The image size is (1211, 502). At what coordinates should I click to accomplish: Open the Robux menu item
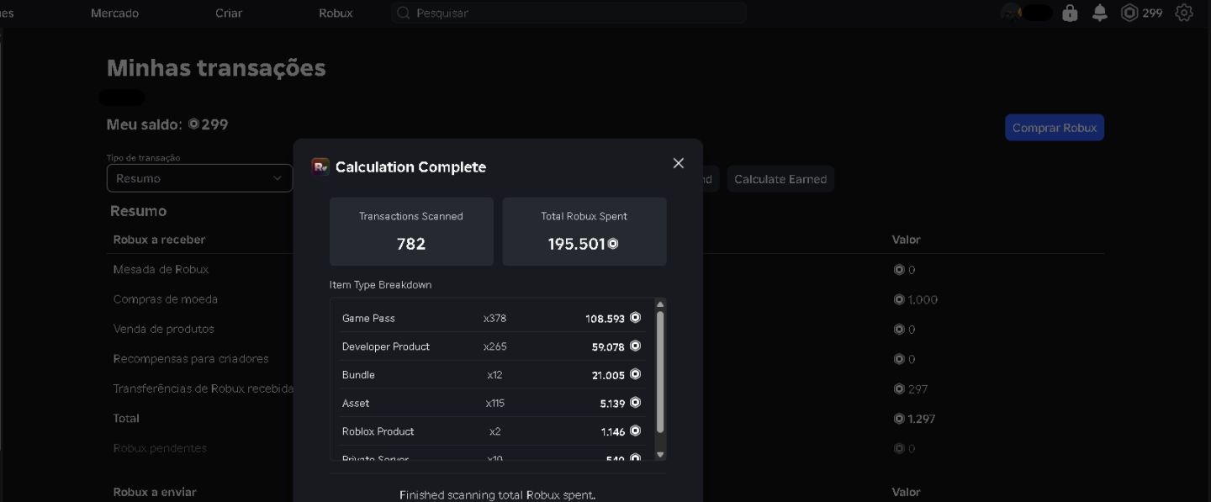point(336,13)
